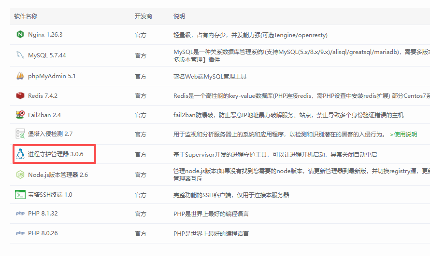
Task: Click the Node.js green hexagon icon
Action: click(x=20, y=175)
